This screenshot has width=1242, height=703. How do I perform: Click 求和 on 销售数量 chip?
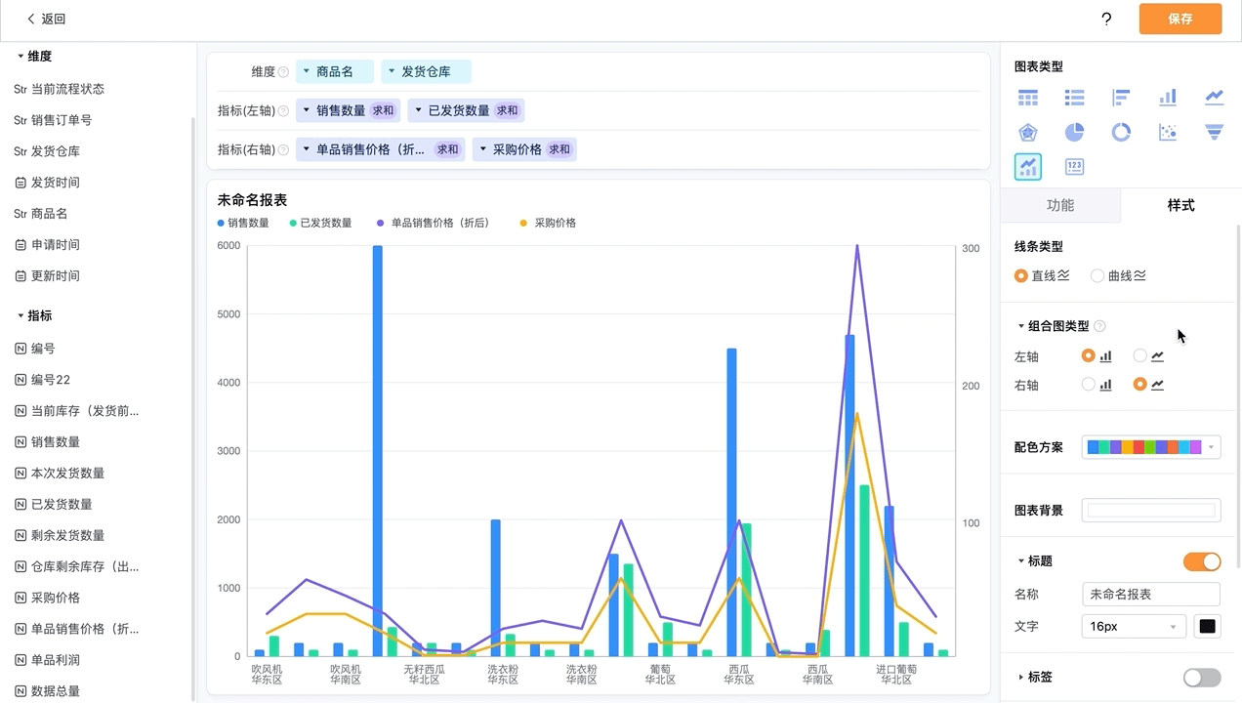383,111
